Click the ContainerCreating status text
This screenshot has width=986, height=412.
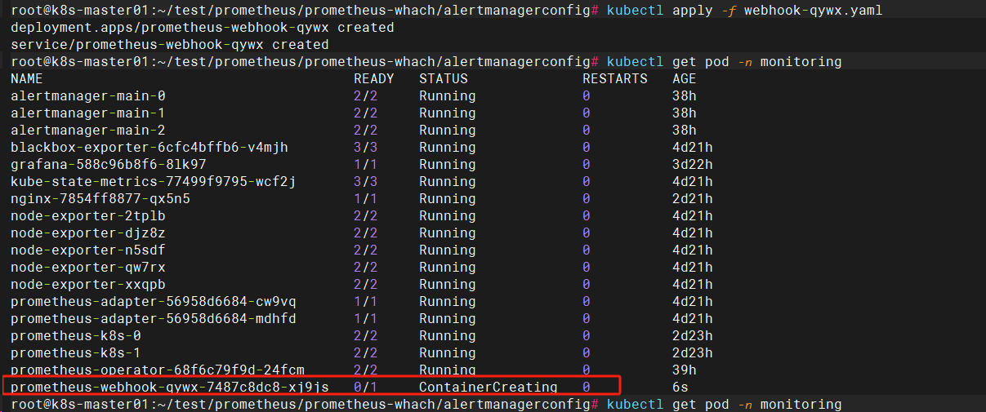click(x=489, y=388)
